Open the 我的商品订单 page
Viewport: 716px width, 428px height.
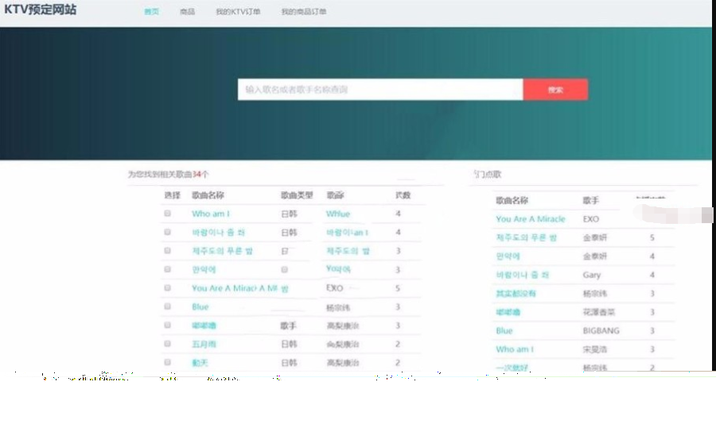(x=304, y=11)
